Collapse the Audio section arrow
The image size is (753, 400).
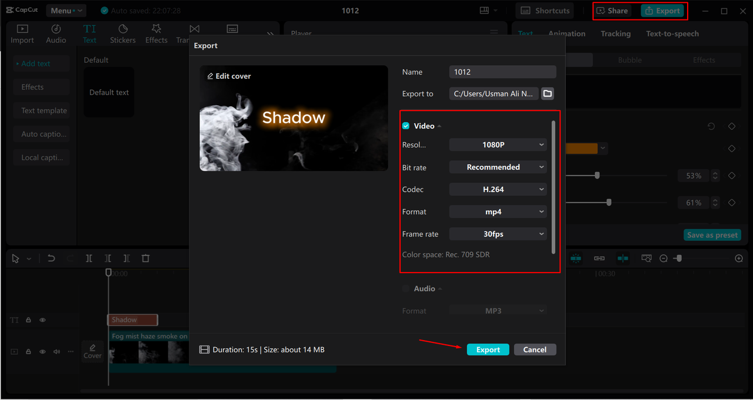pyautogui.click(x=440, y=289)
